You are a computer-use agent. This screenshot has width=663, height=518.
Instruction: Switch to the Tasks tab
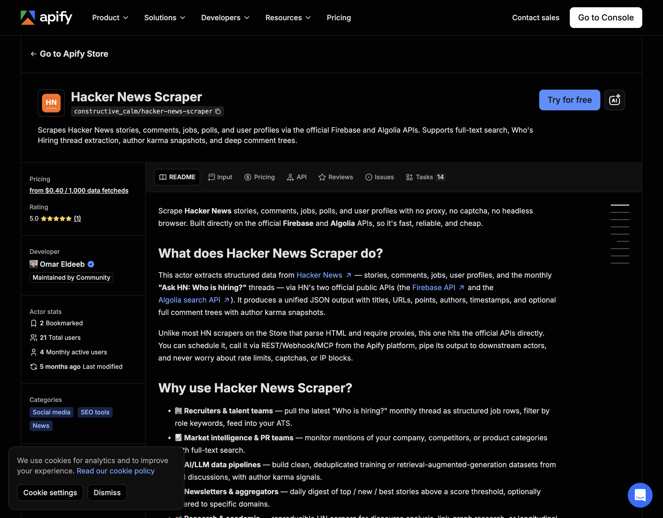pyautogui.click(x=426, y=177)
